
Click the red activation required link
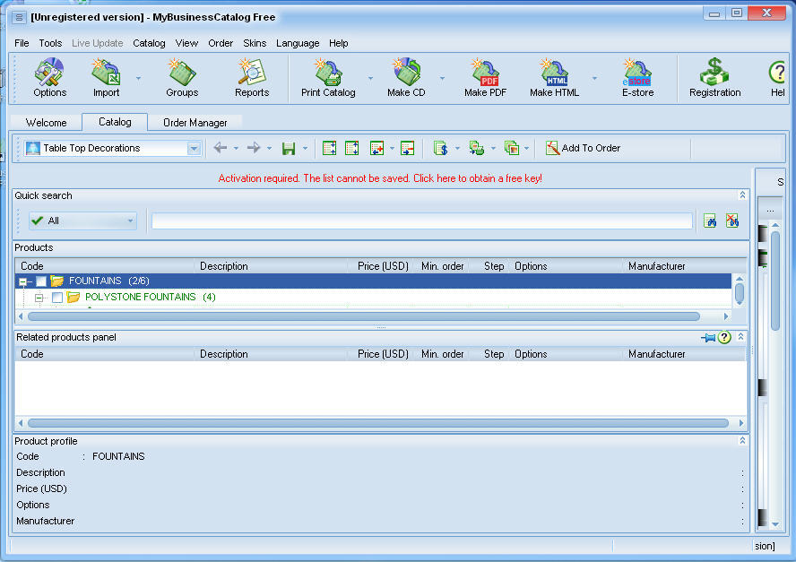(380, 178)
